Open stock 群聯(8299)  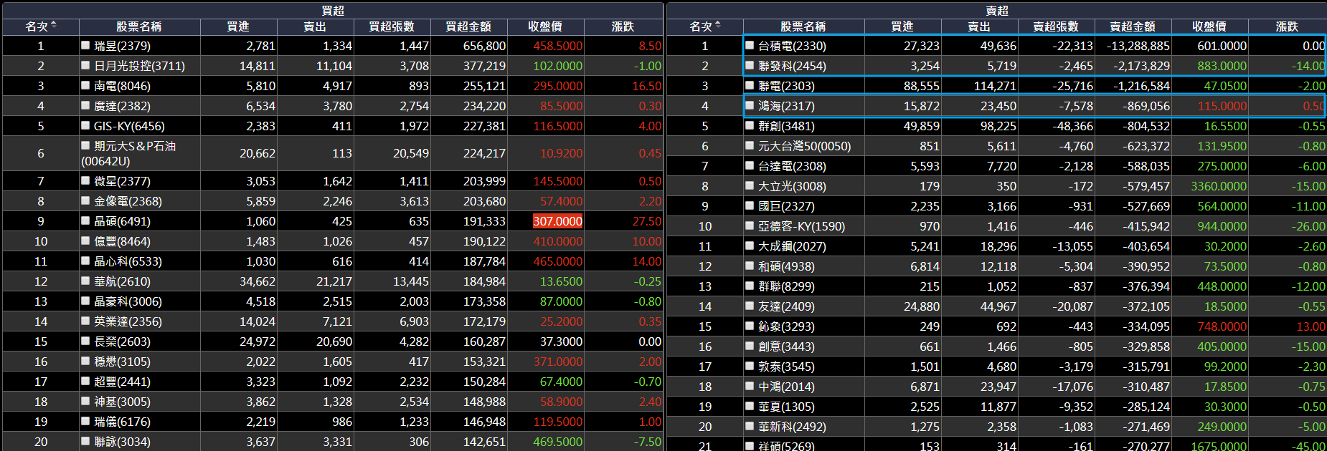(x=787, y=286)
